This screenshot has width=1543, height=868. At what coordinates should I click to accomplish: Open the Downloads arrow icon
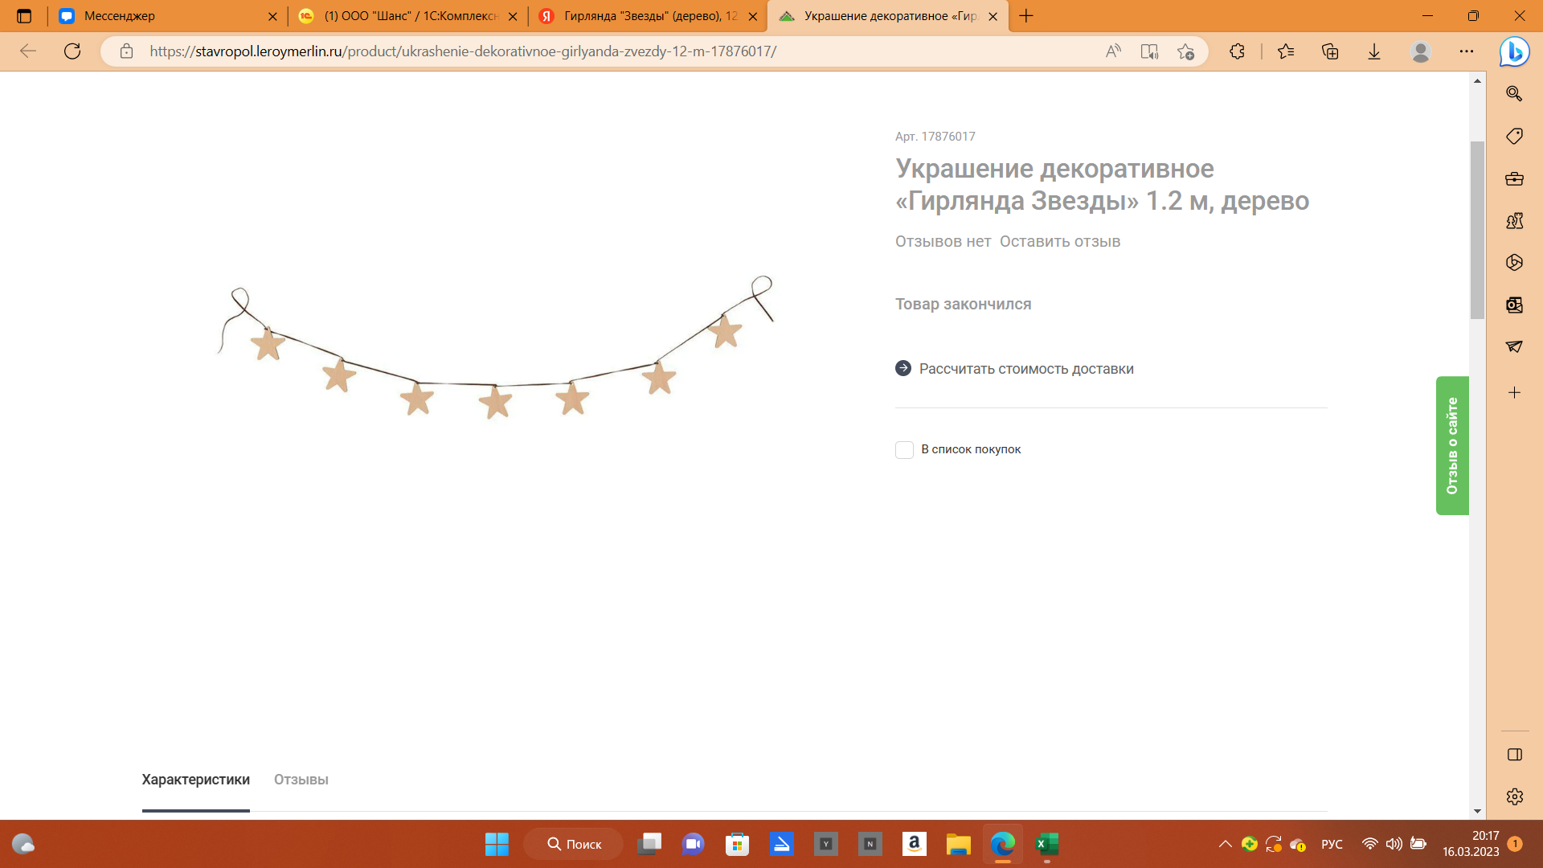(x=1374, y=51)
